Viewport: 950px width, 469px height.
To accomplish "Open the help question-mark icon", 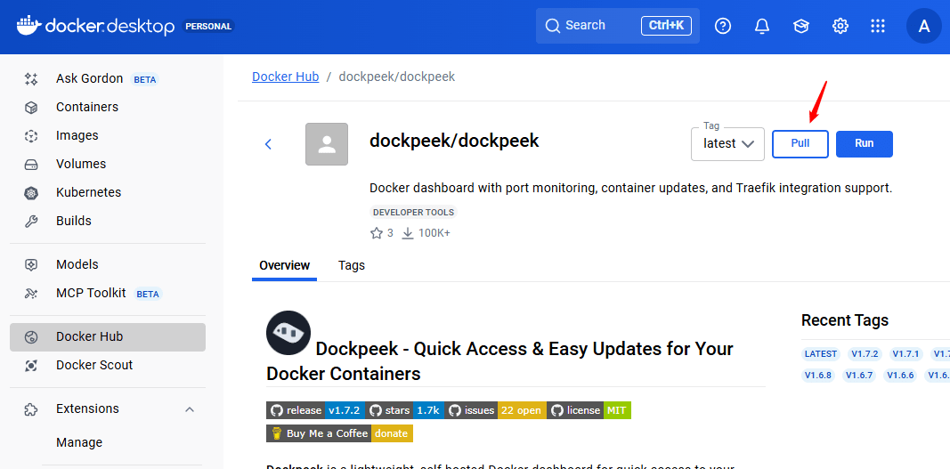I will tap(723, 26).
